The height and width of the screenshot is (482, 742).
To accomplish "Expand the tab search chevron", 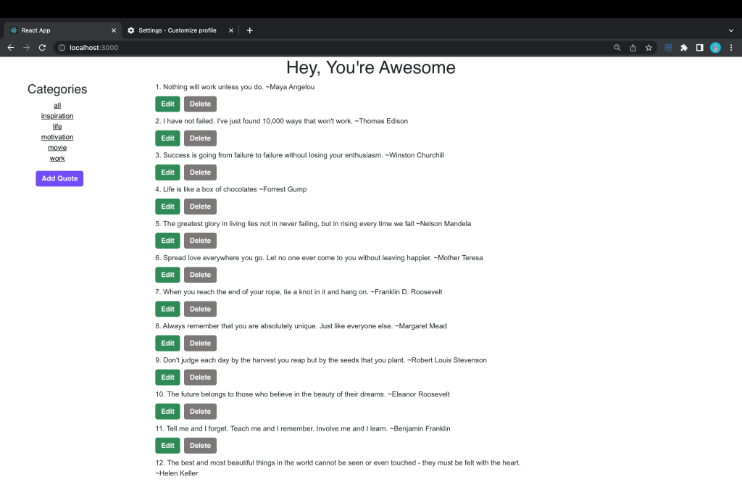I will coord(731,30).
